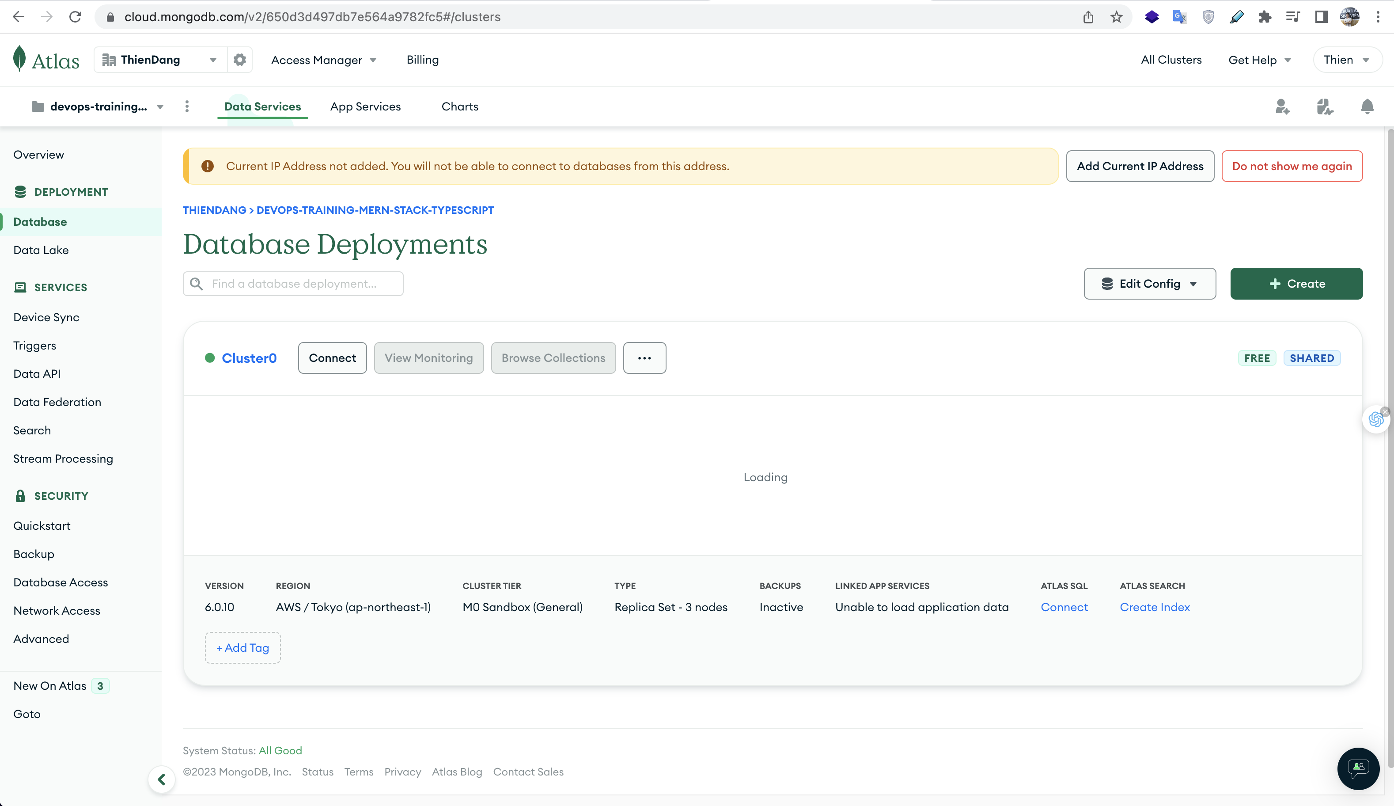Open the media control playlist icon
Viewport: 1394px width, 806px height.
click(x=1293, y=17)
